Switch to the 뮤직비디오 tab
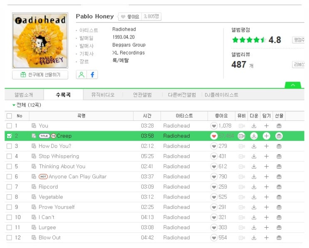 103,95
